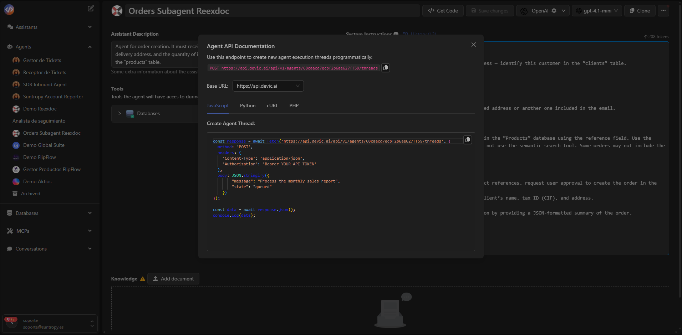
Task: Open the OpenAI provider settings gear
Action: pos(554,11)
